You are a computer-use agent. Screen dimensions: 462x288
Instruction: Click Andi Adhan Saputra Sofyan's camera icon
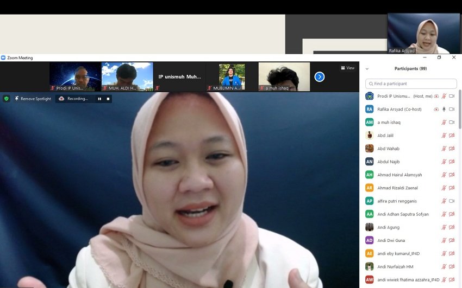(x=452, y=214)
